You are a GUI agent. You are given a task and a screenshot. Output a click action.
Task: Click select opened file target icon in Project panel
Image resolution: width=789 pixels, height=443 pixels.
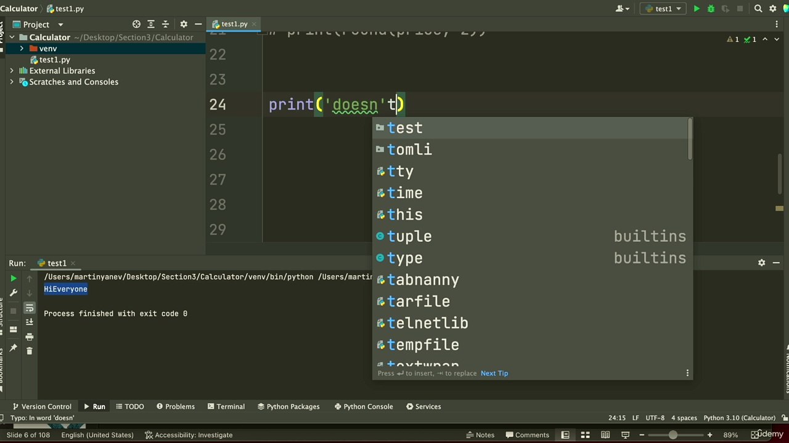[136, 24]
